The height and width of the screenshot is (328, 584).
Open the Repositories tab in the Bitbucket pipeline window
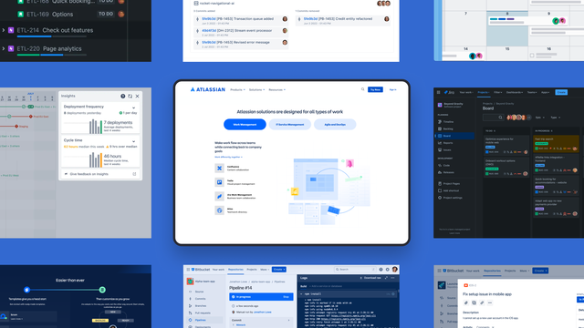tap(235, 270)
